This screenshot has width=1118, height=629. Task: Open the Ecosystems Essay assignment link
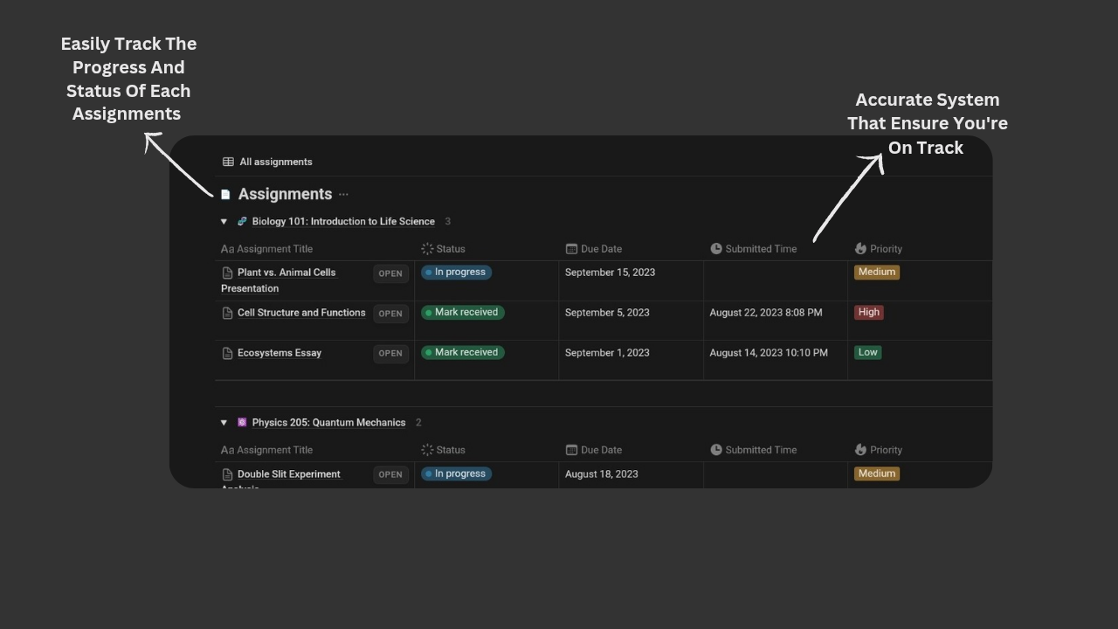[x=279, y=353]
